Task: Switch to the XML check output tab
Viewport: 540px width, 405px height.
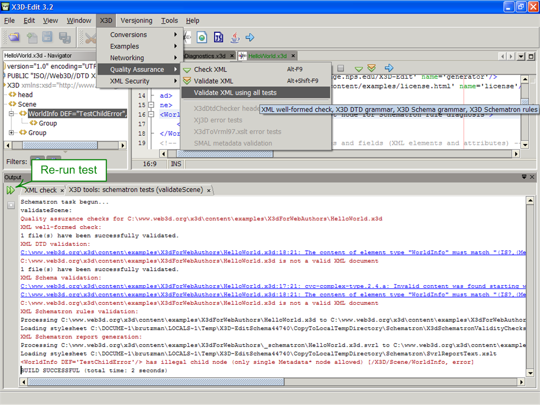Action: 40,190
